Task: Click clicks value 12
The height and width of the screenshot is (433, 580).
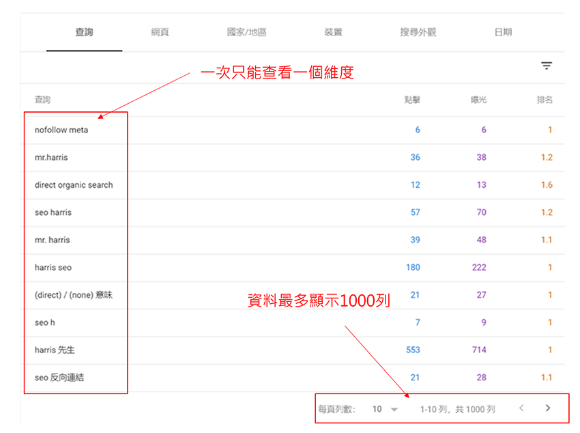Action: (x=416, y=185)
